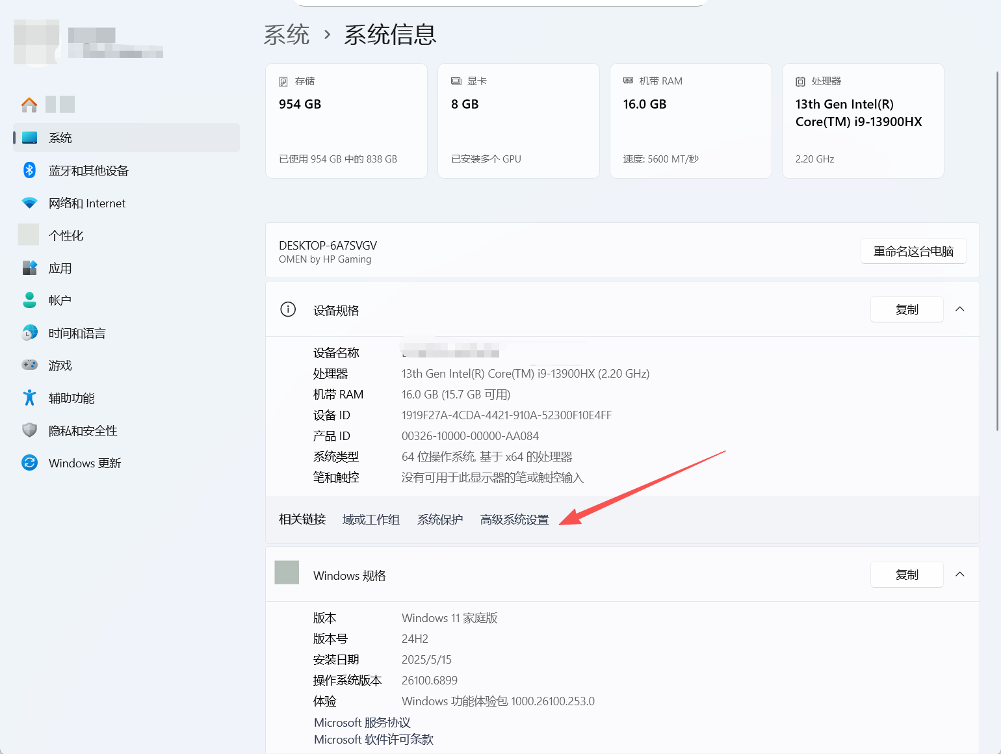The width and height of the screenshot is (1001, 754).
Task: Click the Windows 11 家庭版 edition text
Action: tap(450, 618)
